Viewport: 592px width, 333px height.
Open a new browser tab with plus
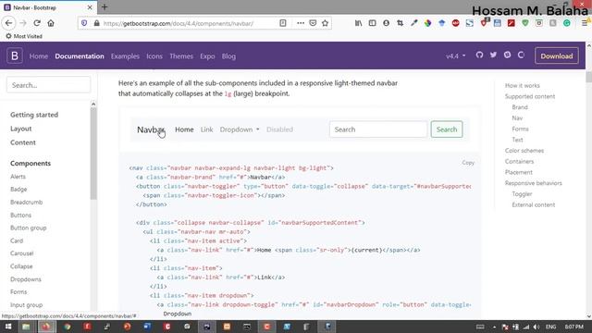pyautogui.click(x=105, y=7)
